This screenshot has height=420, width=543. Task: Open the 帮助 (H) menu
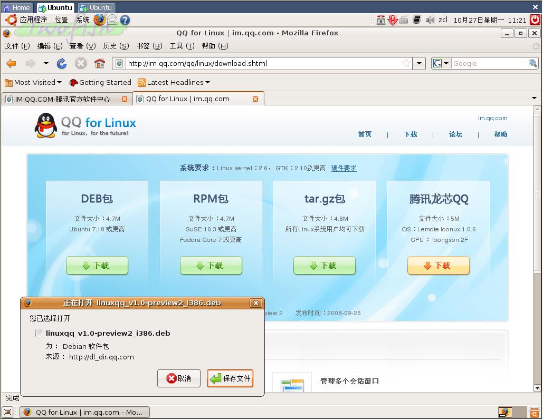click(x=215, y=46)
